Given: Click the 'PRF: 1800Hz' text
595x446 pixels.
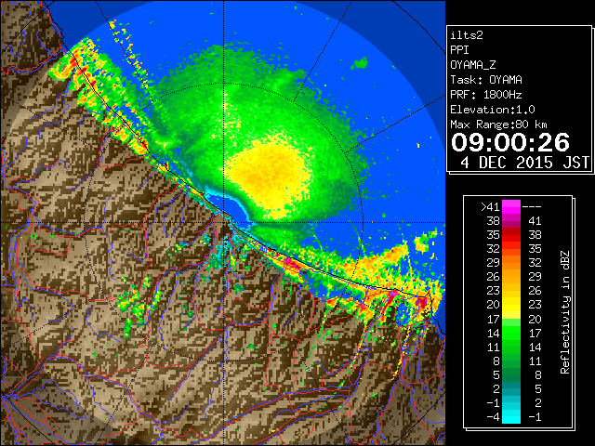Looking at the screenshot, I should (486, 95).
